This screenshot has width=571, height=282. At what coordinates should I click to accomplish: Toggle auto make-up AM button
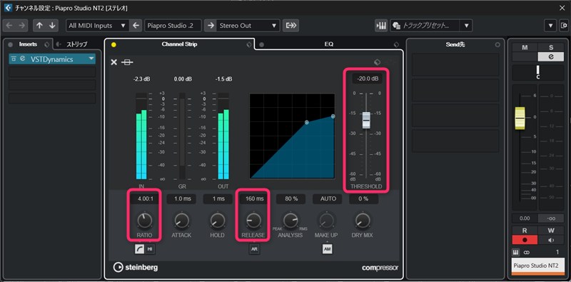(x=327, y=249)
